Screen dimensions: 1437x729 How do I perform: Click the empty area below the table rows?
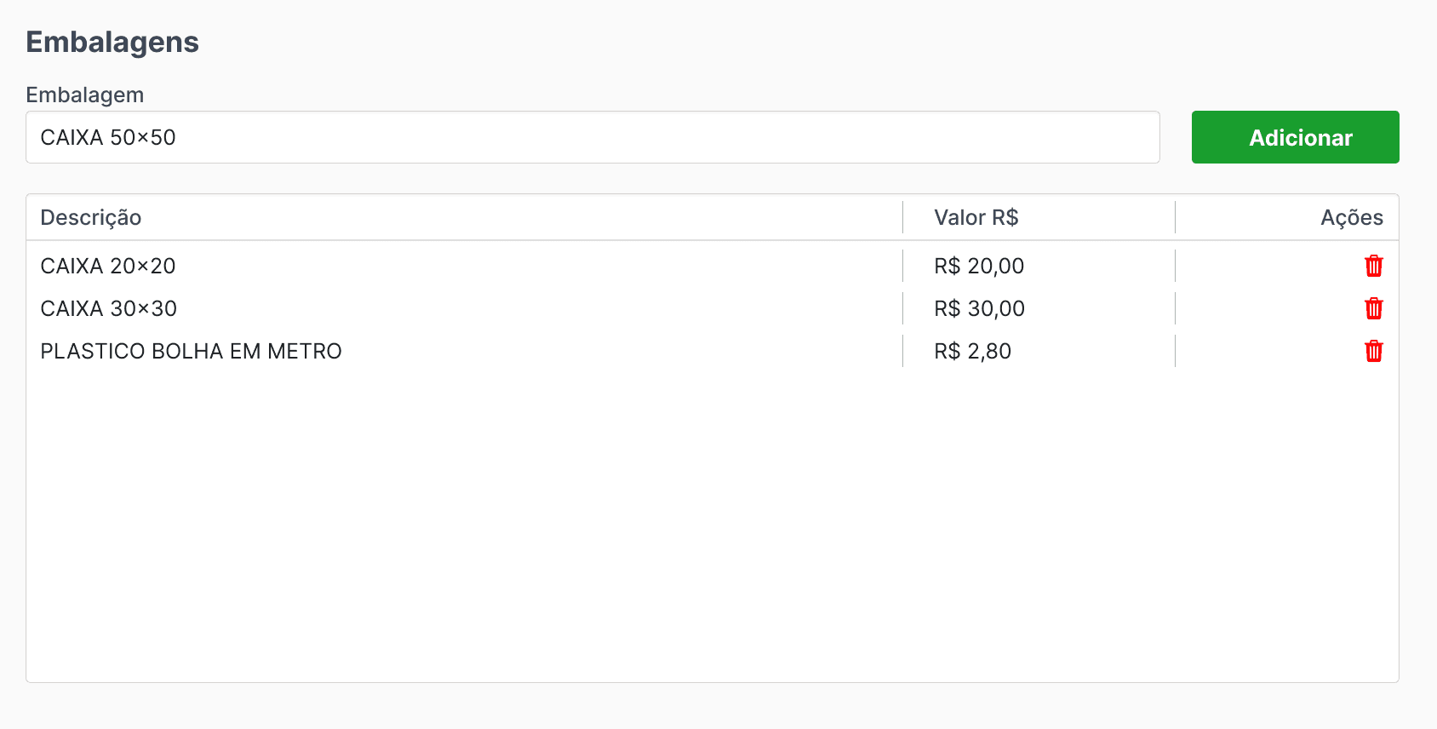click(712, 524)
